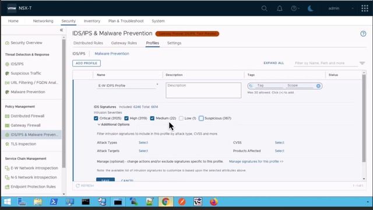Image resolution: width=373 pixels, height=210 pixels.
Task: Open Chrome in the taskbar
Action: click(x=166, y=202)
